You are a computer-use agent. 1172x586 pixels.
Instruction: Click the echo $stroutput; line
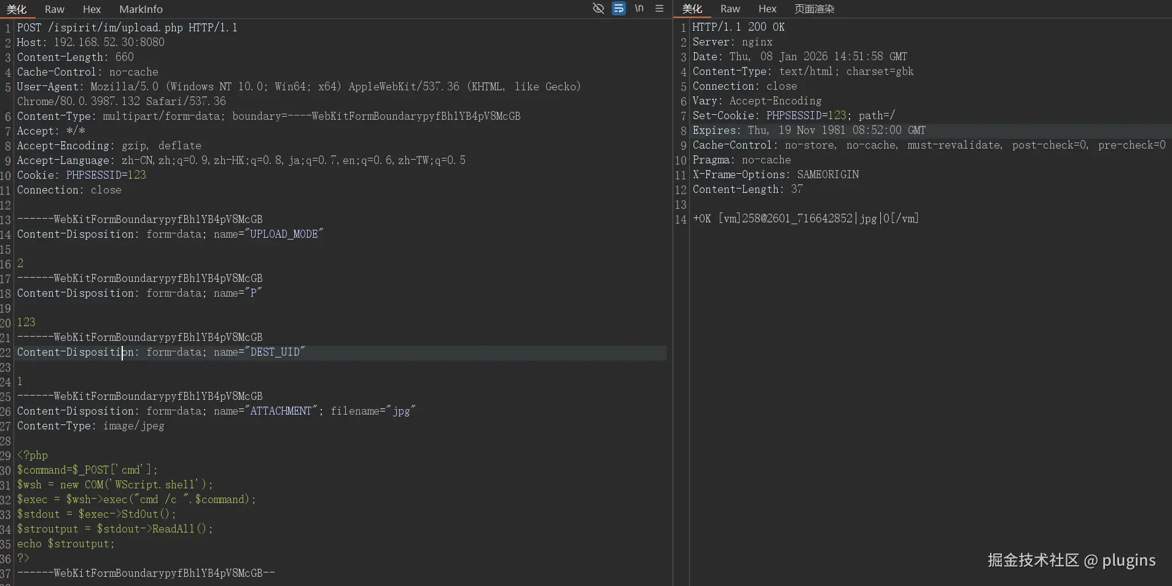tap(66, 544)
